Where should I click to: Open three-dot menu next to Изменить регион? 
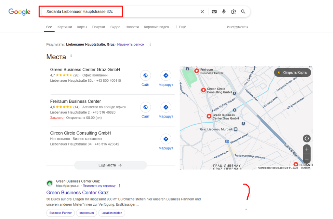pyautogui.click(x=150, y=44)
